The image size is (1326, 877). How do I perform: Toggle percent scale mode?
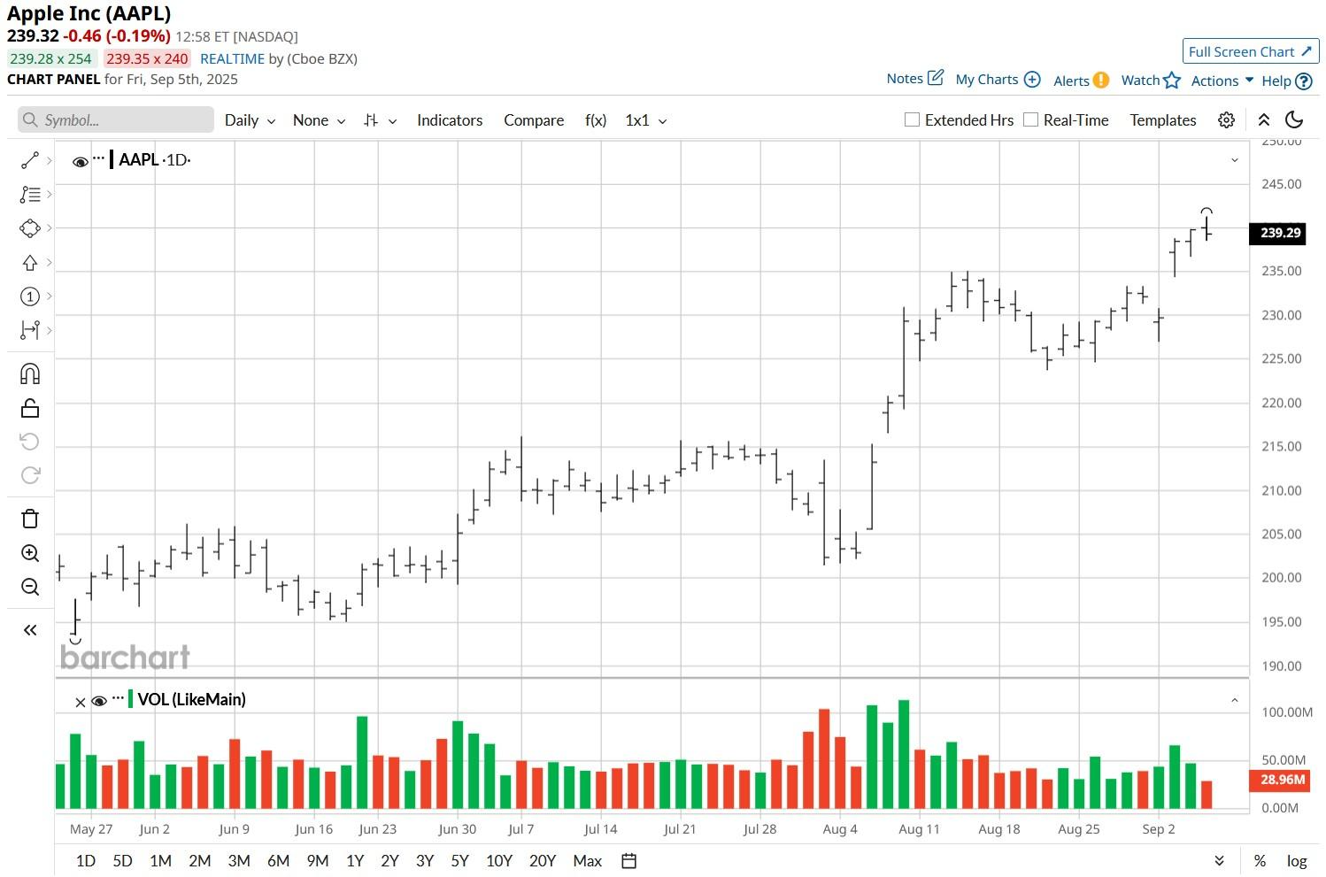(x=1260, y=861)
